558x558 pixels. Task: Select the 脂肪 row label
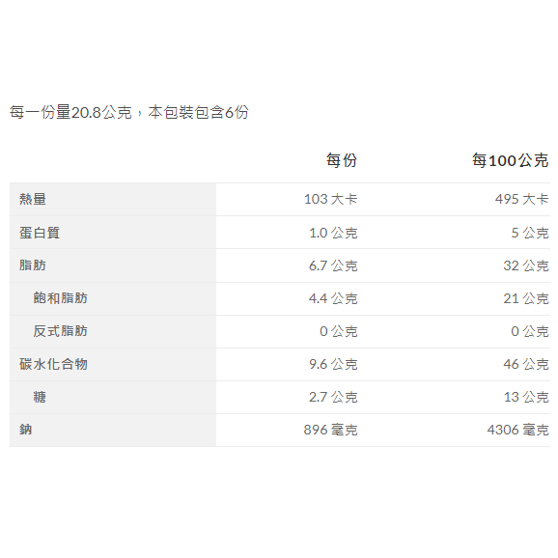tap(33, 265)
